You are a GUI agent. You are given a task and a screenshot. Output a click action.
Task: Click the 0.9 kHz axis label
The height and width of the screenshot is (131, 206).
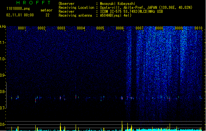pos(3,75)
